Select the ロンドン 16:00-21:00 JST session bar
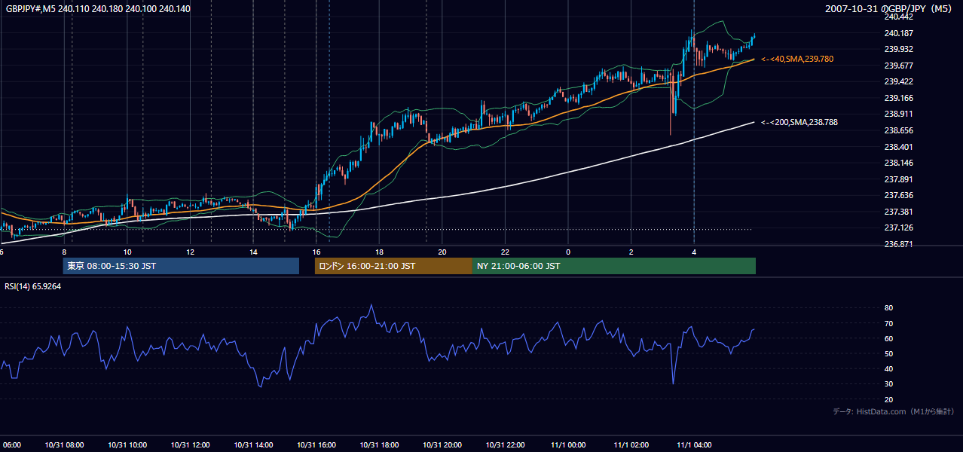This screenshot has height=452, width=963. coord(393,266)
